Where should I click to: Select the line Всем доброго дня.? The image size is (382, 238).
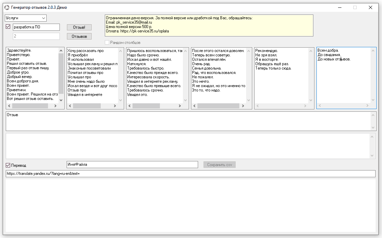(23, 81)
